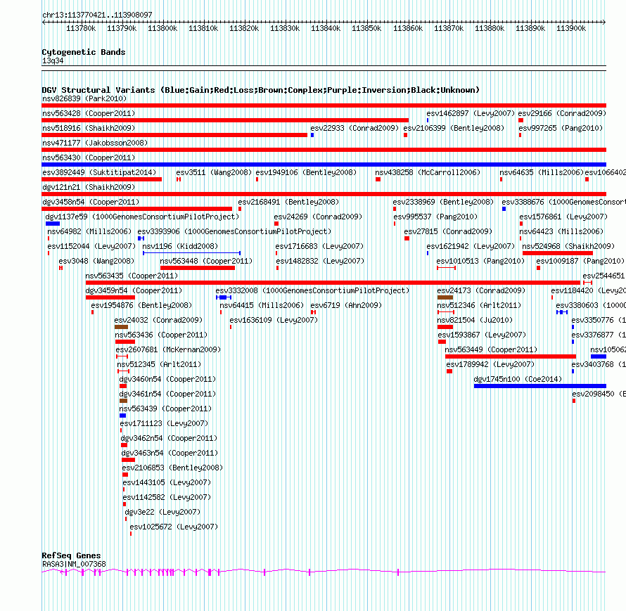Select nsv64982 (Mills2006) label

pyautogui.click(x=89, y=231)
